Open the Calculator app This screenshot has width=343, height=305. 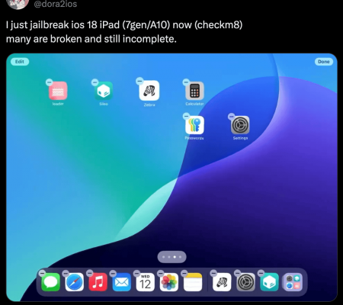[194, 91]
